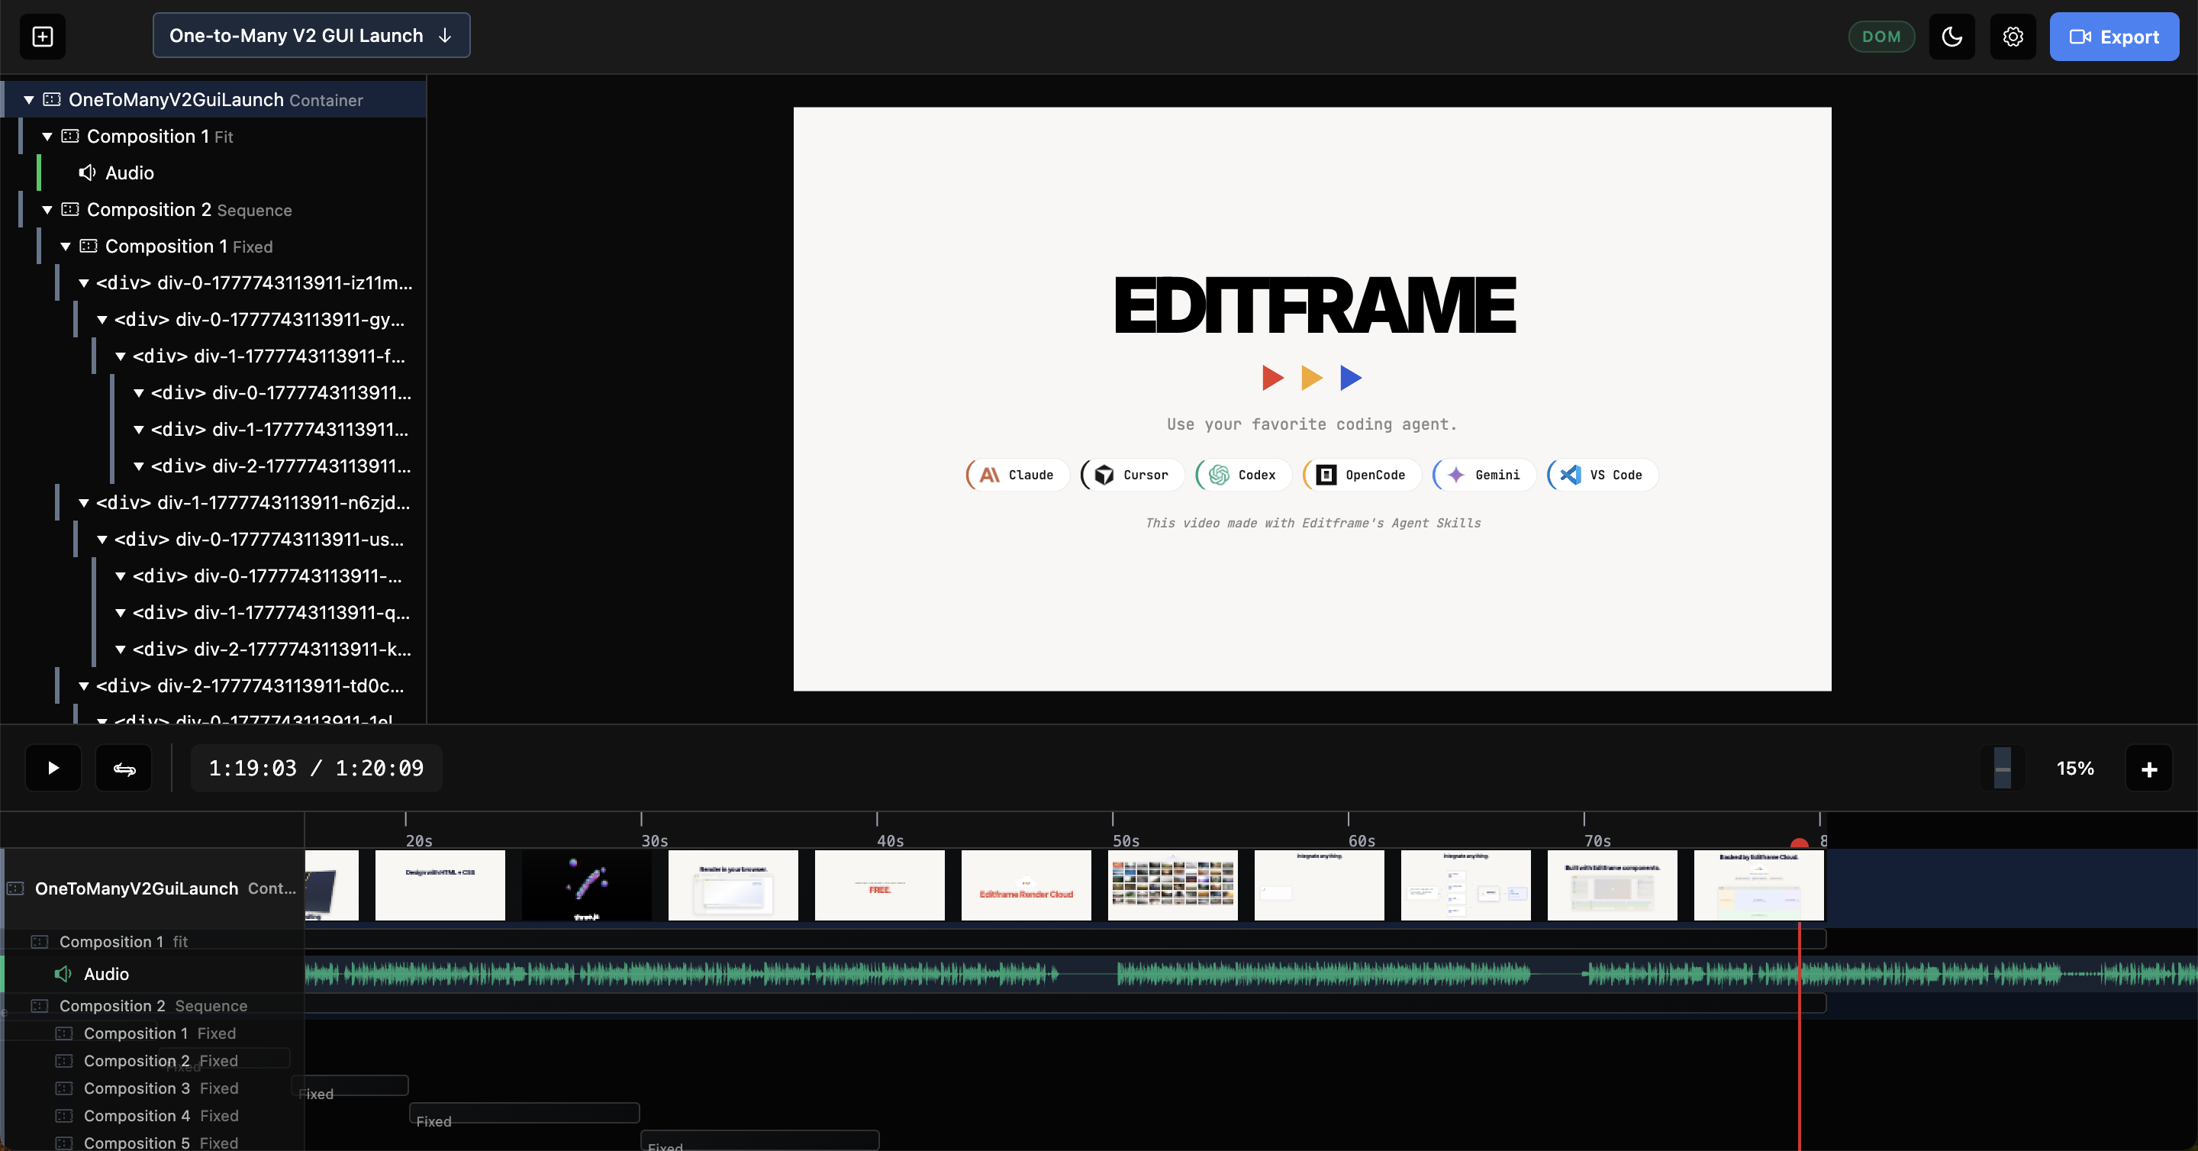
Task: Select the Design with HTML + CSS thumbnail
Action: click(x=440, y=885)
